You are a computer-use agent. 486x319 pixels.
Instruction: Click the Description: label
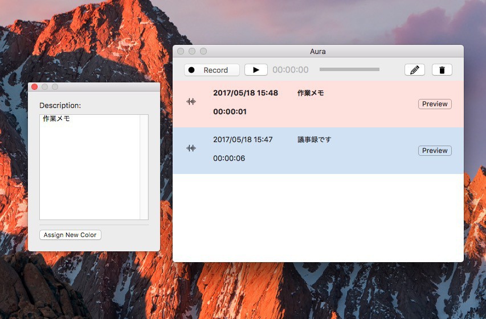tap(60, 106)
